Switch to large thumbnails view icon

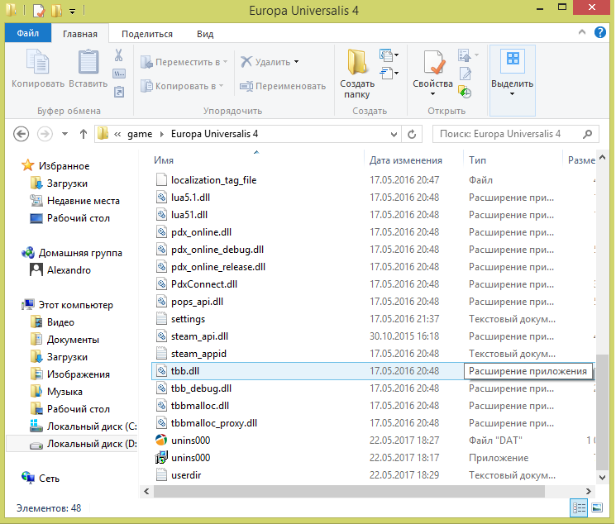[597, 508]
